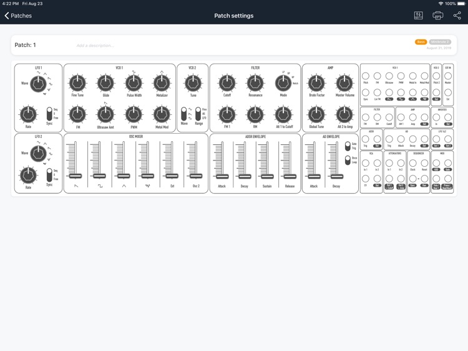Open the synth panel settings icon
The height and width of the screenshot is (351, 468).
[x=418, y=16]
